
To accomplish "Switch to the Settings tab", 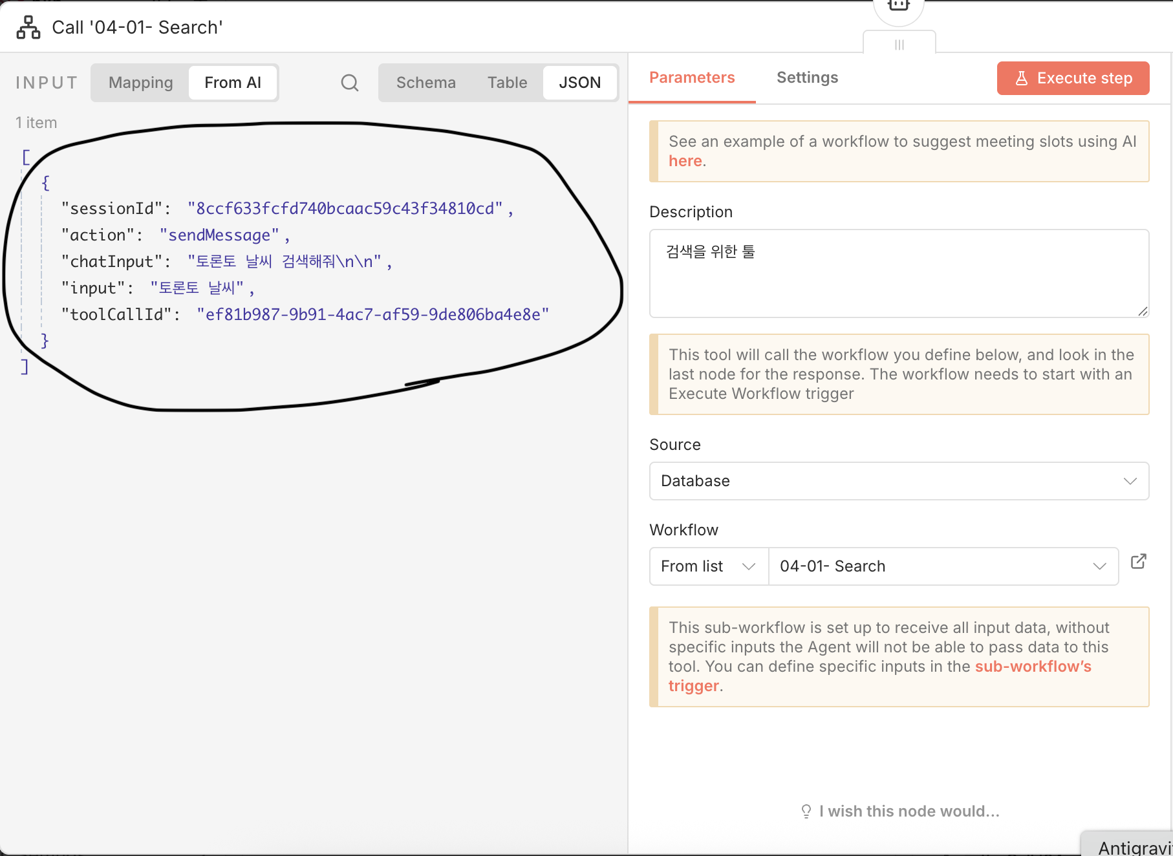I will [x=806, y=77].
